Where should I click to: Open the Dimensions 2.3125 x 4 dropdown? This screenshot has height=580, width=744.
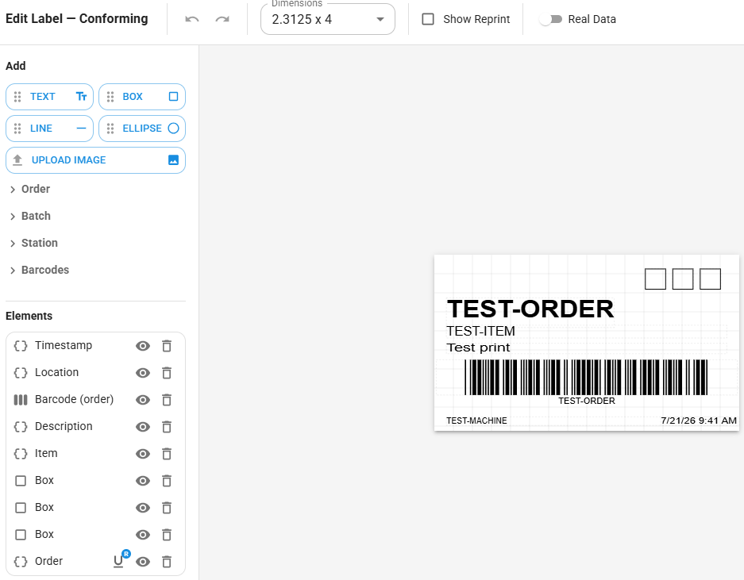point(327,20)
